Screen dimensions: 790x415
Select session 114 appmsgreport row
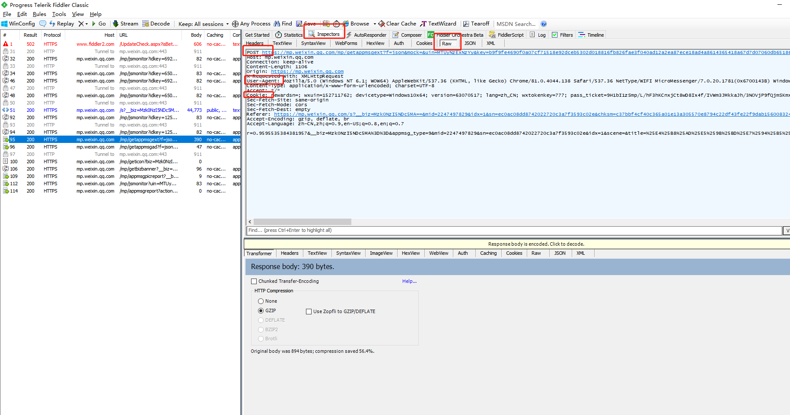click(x=121, y=191)
